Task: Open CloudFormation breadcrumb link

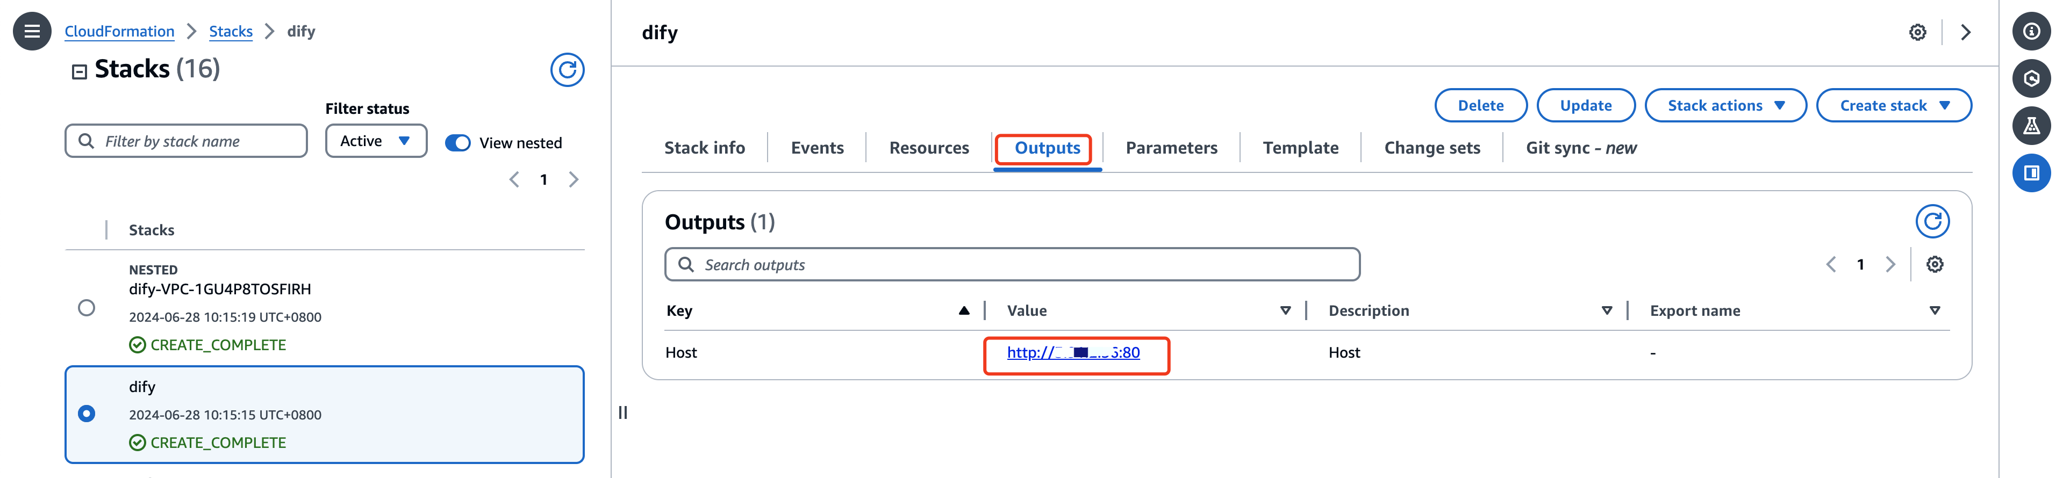Action: coord(119,31)
